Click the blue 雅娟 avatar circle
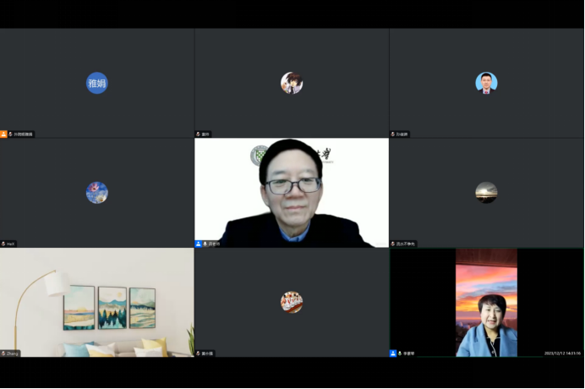 coord(97,83)
